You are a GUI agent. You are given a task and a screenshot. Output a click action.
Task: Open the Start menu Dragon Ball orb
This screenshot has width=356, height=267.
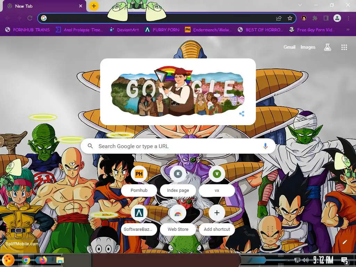(x=8, y=260)
